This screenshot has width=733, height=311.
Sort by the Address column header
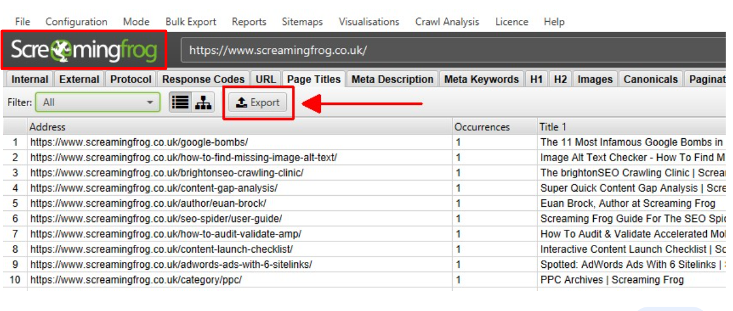(x=240, y=127)
